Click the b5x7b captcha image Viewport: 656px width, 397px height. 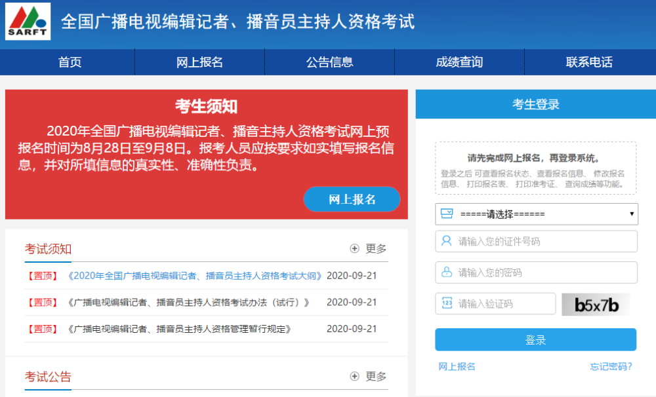(x=595, y=303)
